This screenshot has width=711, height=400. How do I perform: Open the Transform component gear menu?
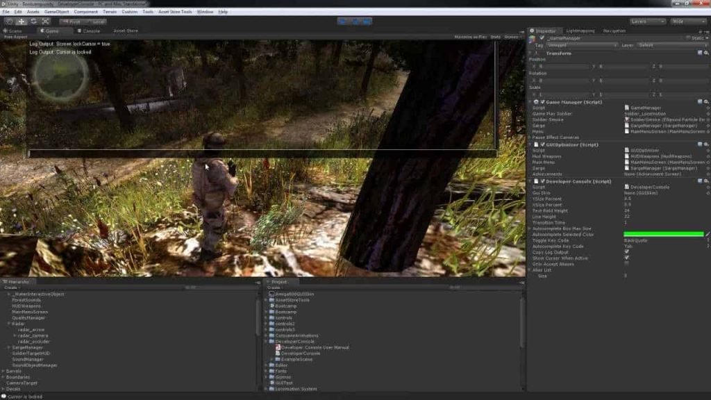[706, 53]
